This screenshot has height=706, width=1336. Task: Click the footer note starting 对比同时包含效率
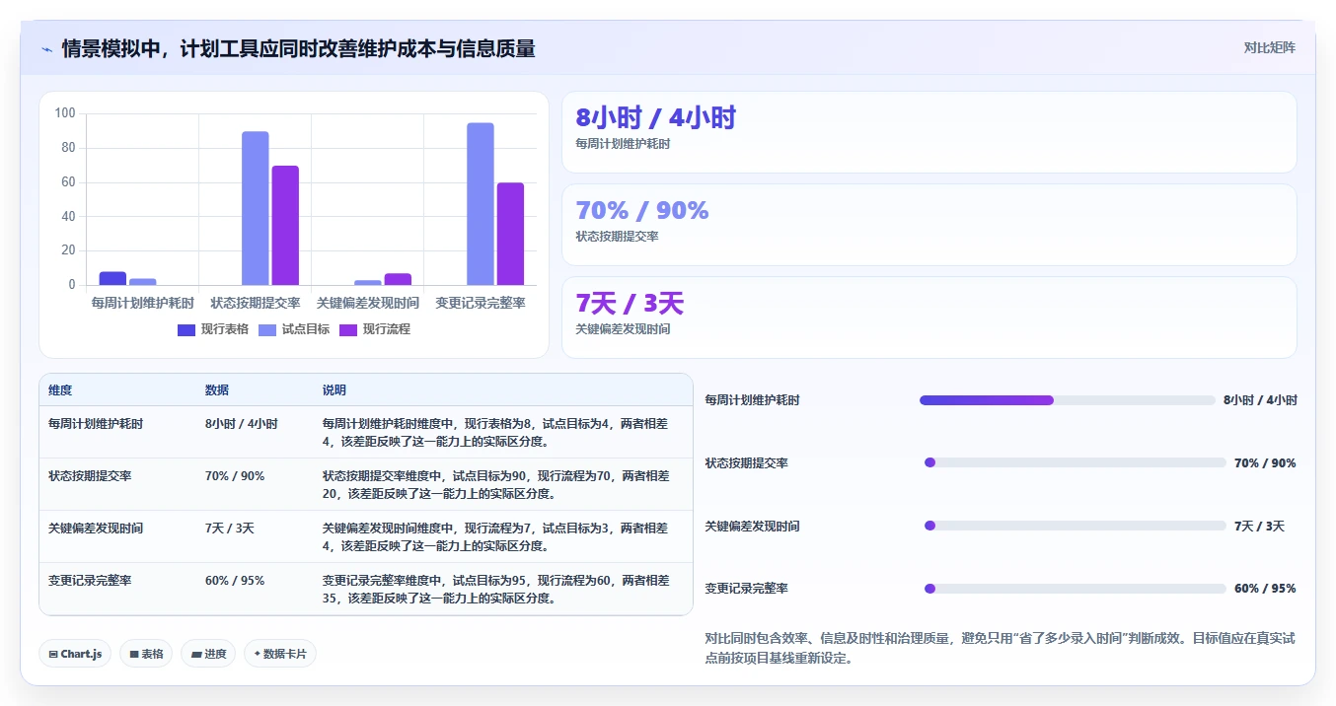1000,648
